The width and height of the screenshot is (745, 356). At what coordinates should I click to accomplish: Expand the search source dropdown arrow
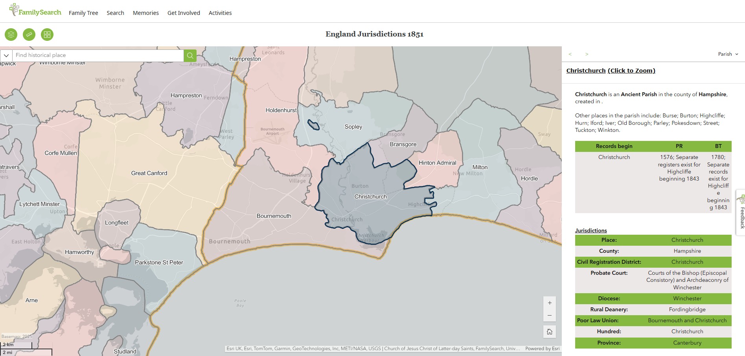pyautogui.click(x=6, y=55)
